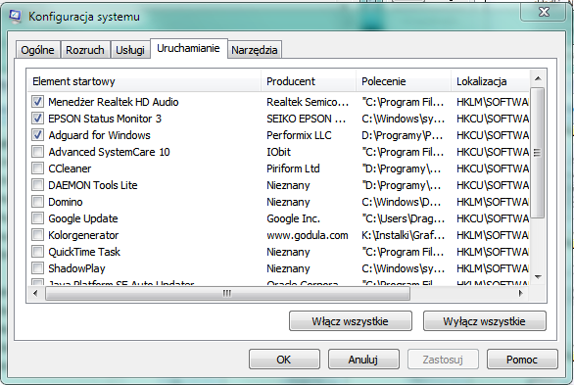Click vertical scrollbar down arrow
Viewport: 574px width, 385px height.
pos(538,277)
